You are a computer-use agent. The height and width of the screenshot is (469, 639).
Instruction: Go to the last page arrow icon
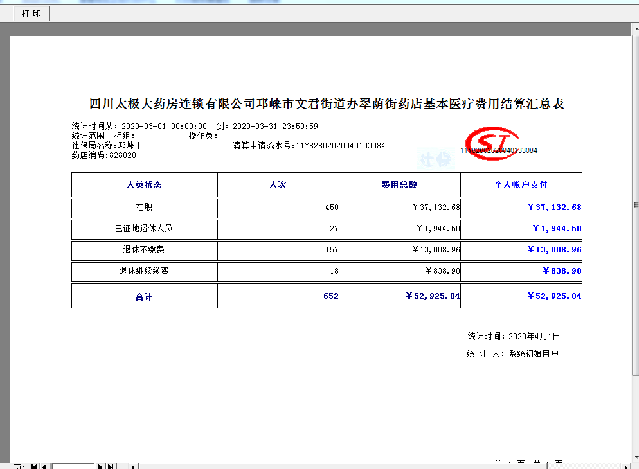(111, 466)
